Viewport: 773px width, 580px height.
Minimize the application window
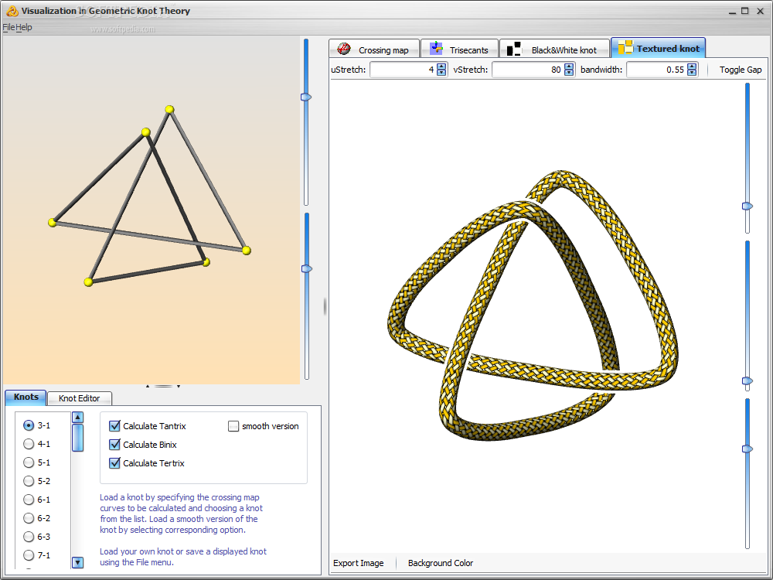[733, 11]
